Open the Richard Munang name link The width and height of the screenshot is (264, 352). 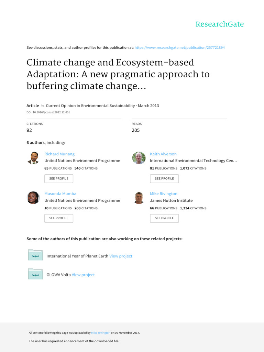(59, 154)
